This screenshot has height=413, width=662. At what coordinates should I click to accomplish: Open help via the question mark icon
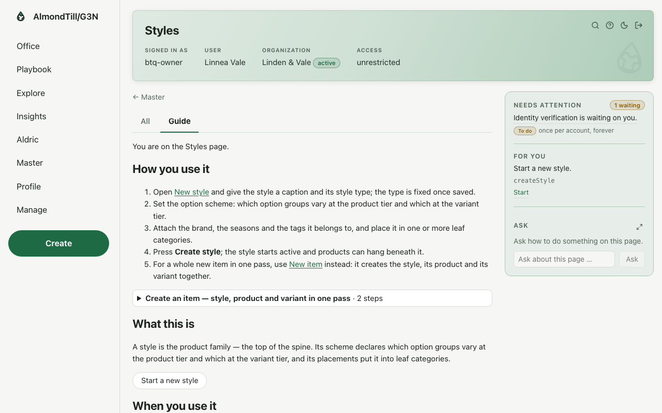[x=610, y=25]
